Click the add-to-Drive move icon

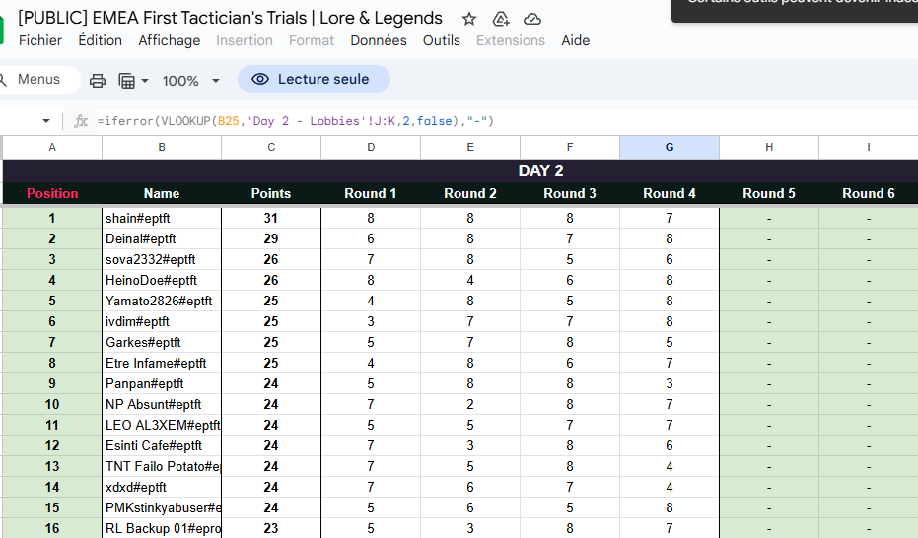tap(501, 19)
